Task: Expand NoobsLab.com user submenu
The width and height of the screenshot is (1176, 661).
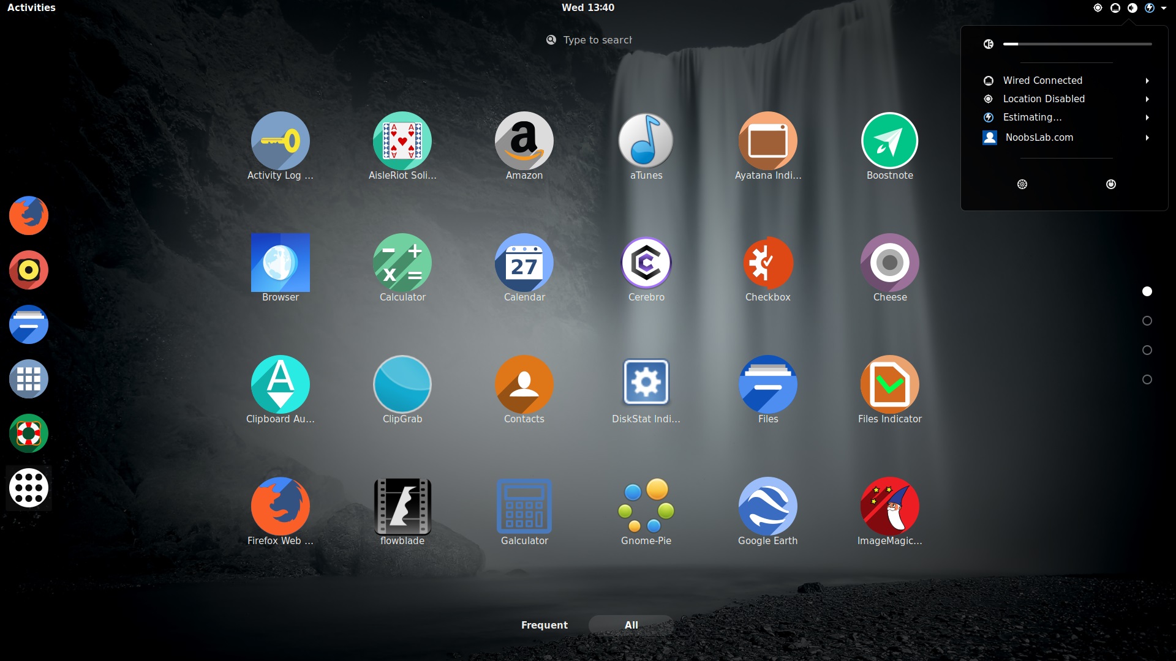Action: coord(1066,137)
